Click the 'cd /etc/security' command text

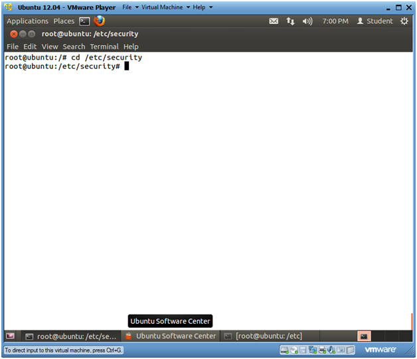coord(107,57)
